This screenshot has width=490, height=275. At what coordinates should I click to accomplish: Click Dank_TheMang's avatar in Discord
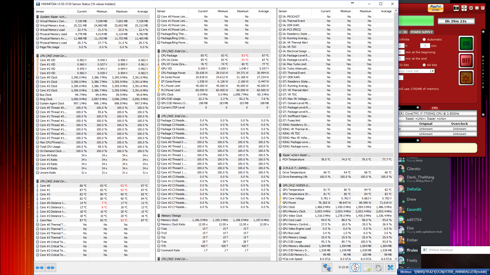[401, 179]
